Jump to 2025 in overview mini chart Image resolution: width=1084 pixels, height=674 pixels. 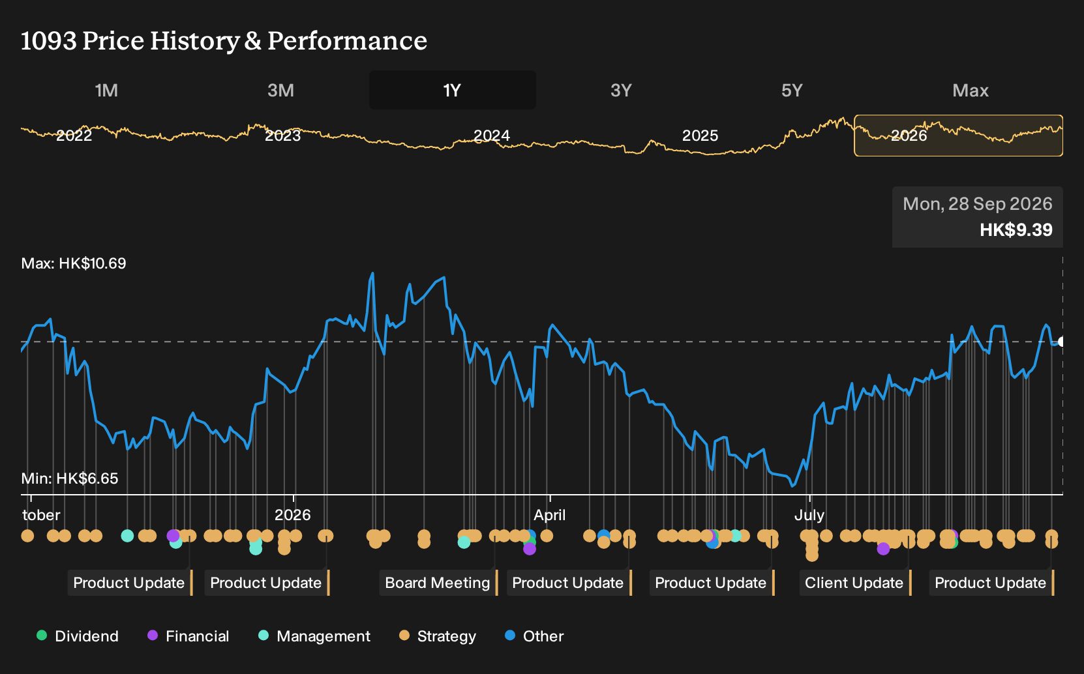pyautogui.click(x=700, y=136)
